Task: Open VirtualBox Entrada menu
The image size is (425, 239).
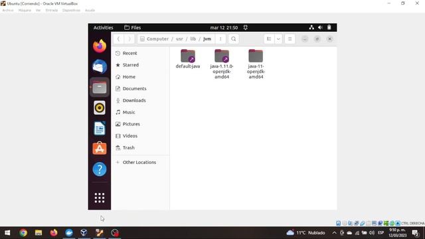Action: (x=52, y=11)
